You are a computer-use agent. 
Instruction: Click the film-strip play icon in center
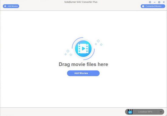(83, 49)
